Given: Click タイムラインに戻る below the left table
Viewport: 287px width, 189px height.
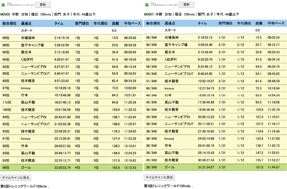Looking at the screenshot, I should click(16, 177).
